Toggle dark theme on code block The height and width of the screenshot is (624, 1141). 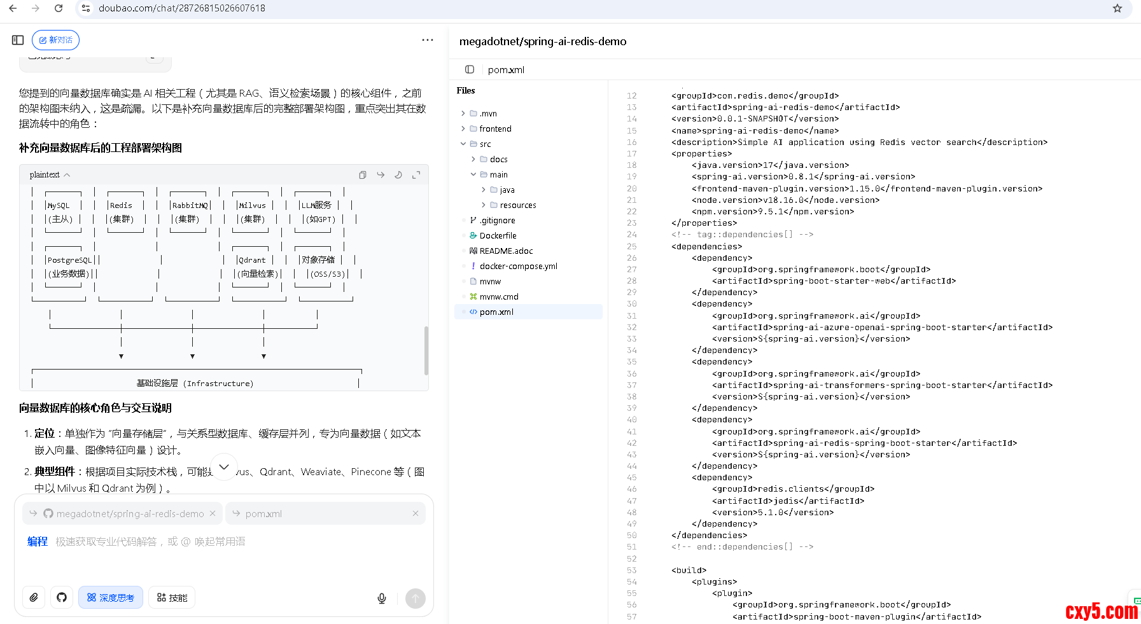tap(398, 175)
